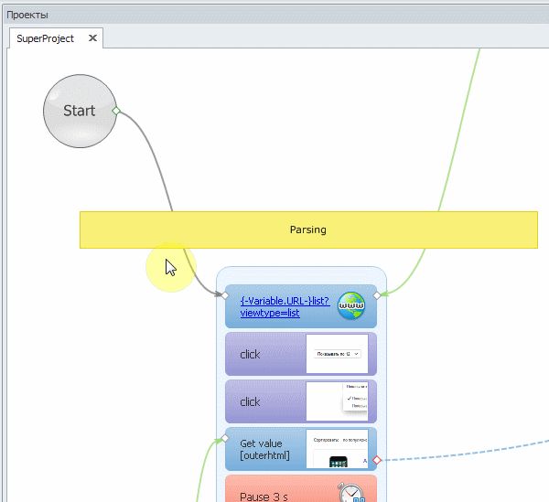Click the Get value red error connector
The image size is (549, 502).
[x=377, y=460]
